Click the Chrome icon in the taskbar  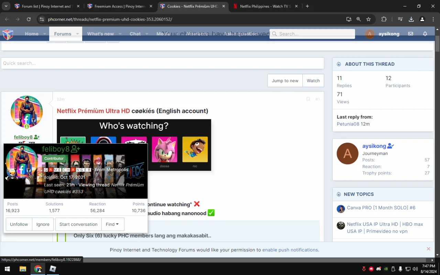tap(38, 269)
